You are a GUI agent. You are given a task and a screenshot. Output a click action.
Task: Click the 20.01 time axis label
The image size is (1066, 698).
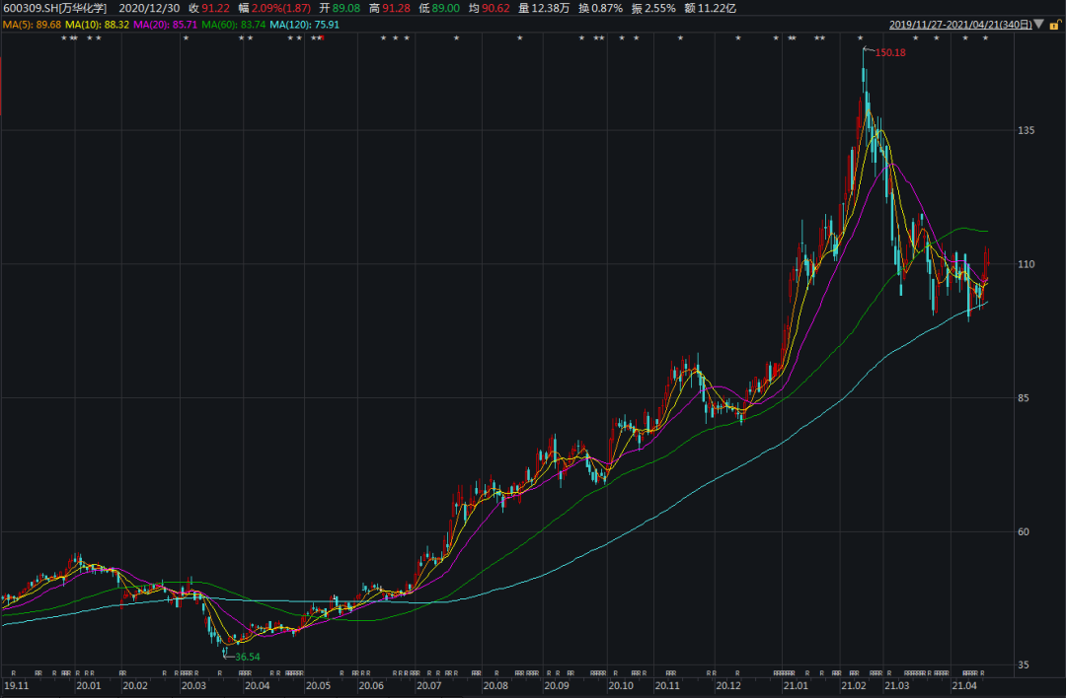89,686
